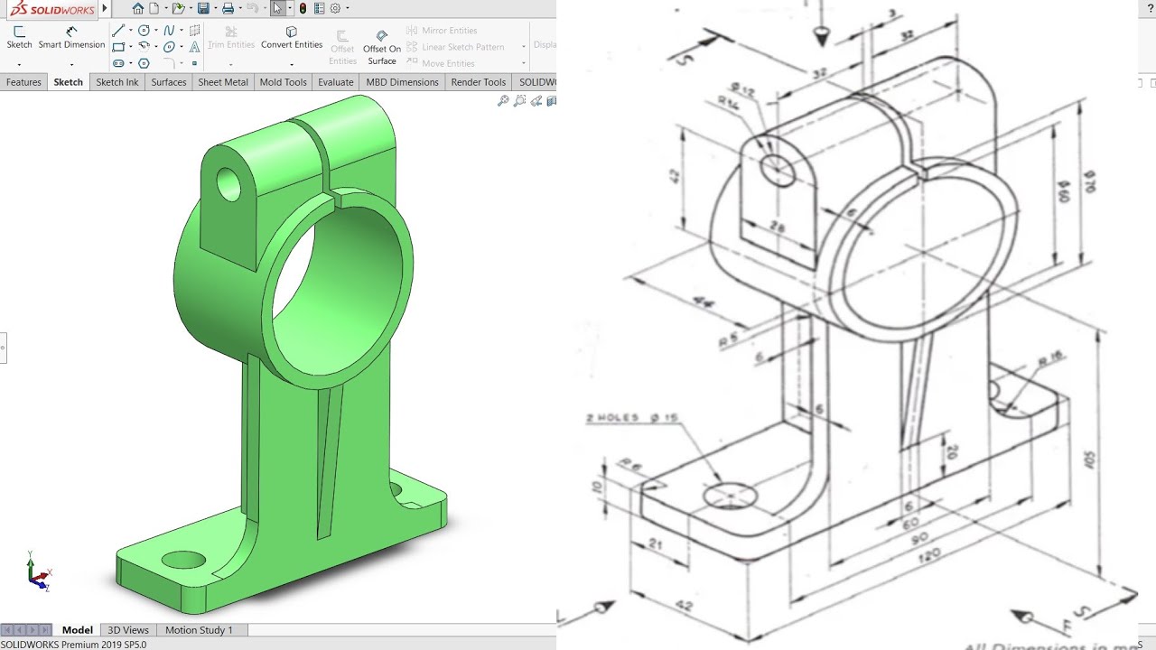
Task: Click the Offset On Surface button
Action: (x=382, y=49)
